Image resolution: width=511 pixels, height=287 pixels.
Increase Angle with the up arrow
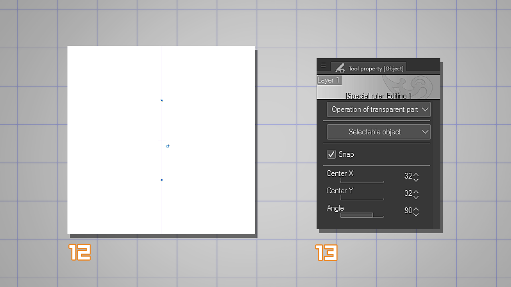click(416, 208)
